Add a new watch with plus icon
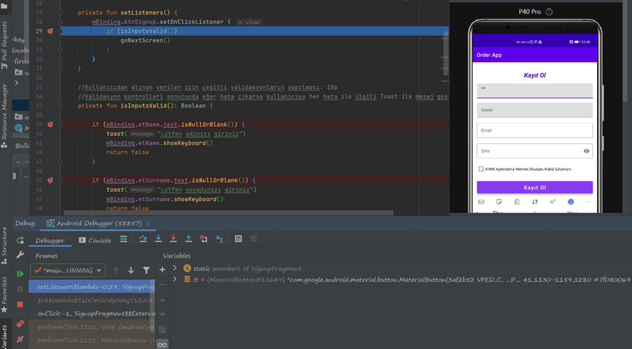The width and height of the screenshot is (632, 349). (x=162, y=270)
